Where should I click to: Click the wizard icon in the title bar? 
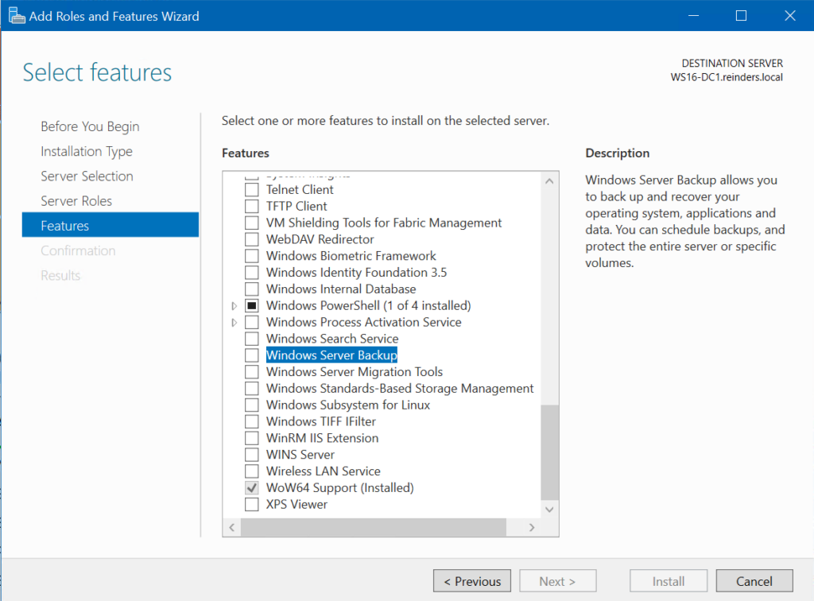(17, 16)
